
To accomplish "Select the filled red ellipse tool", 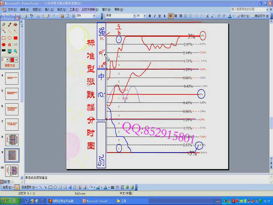I will pyautogui.click(x=4, y=45).
